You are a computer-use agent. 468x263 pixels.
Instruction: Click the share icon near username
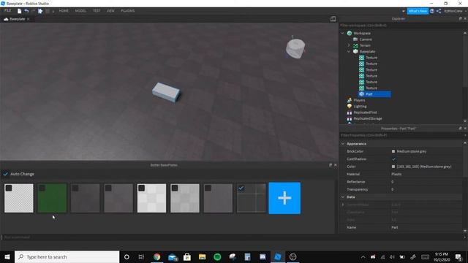click(439, 11)
